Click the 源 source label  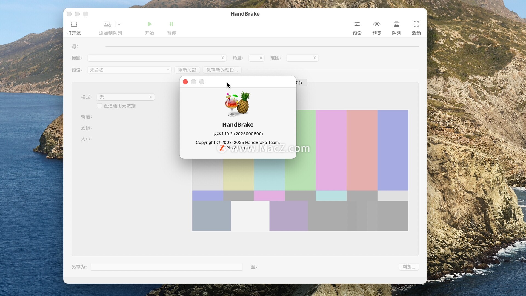[75, 47]
